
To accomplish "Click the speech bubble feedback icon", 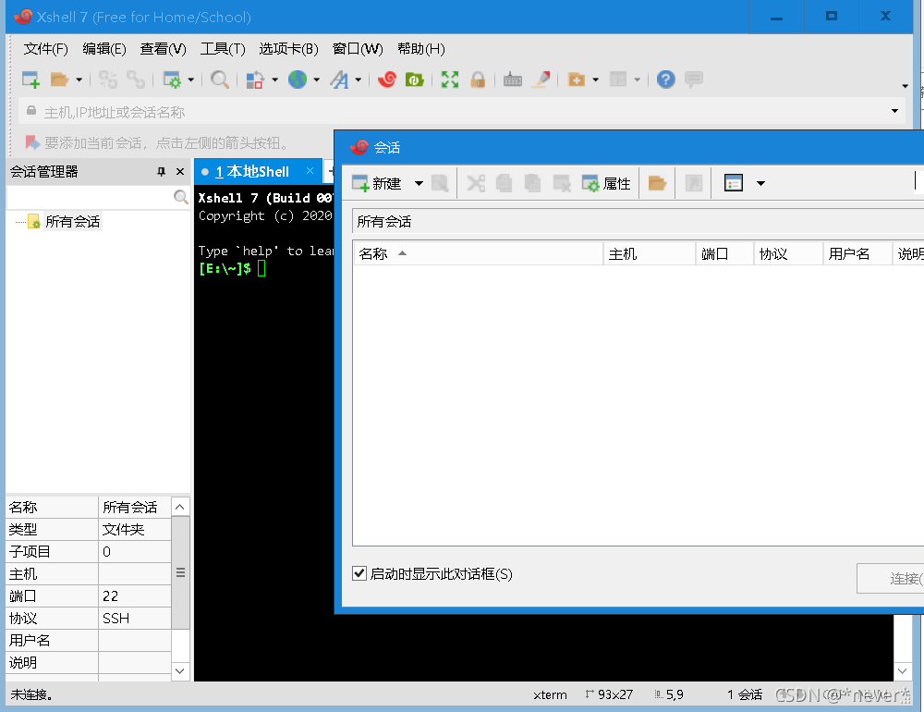I will pos(694,80).
